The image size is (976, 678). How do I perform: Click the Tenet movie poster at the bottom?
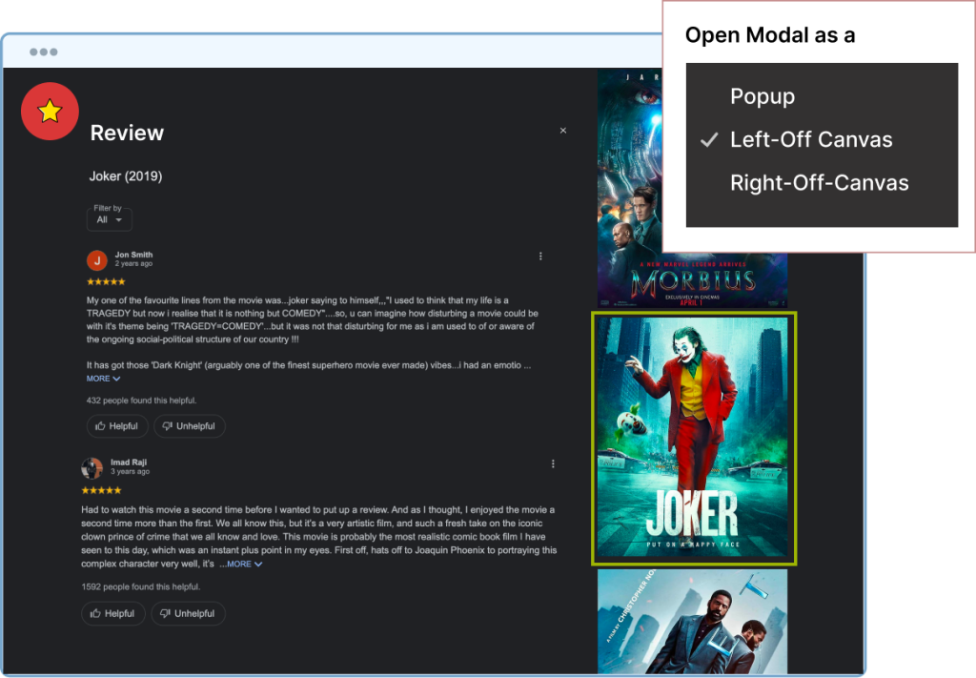(692, 622)
